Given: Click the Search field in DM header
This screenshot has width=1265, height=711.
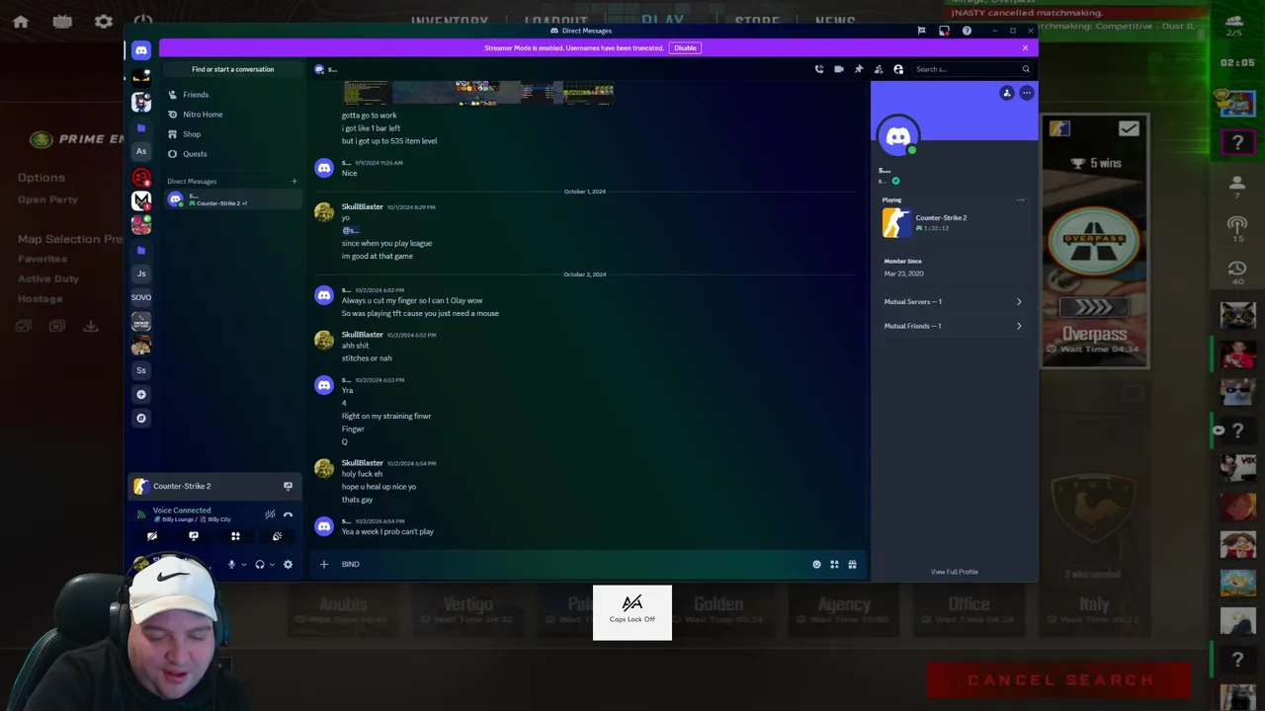Looking at the screenshot, I should [x=971, y=69].
